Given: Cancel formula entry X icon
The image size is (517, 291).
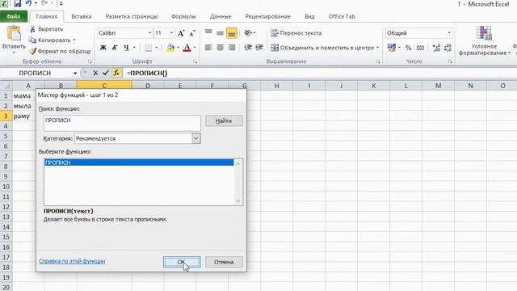Looking at the screenshot, I should 95,73.
